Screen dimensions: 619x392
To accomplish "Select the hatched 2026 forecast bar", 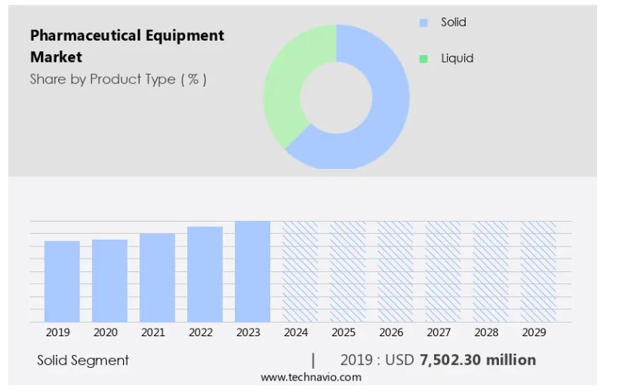I will pyautogui.click(x=395, y=271).
